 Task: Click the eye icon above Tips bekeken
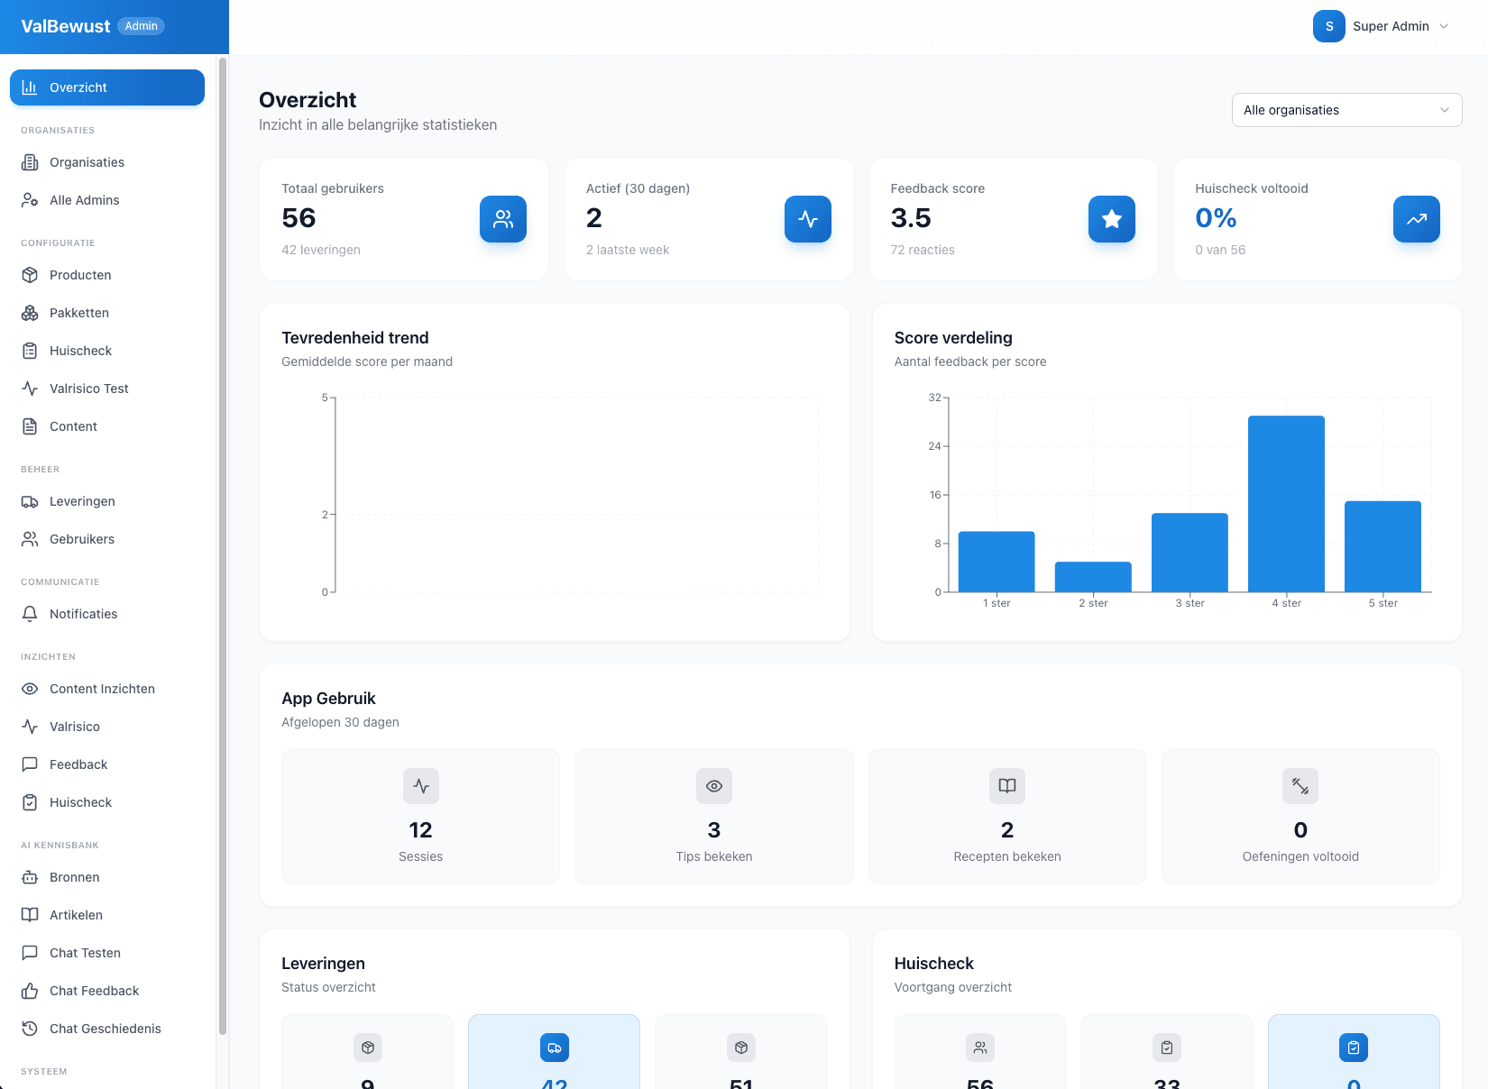[713, 786]
